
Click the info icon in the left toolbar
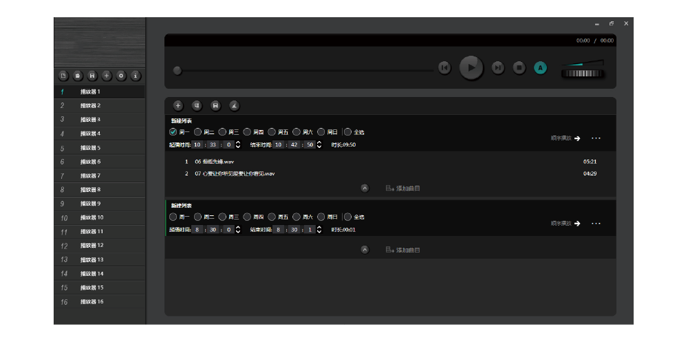pos(136,75)
